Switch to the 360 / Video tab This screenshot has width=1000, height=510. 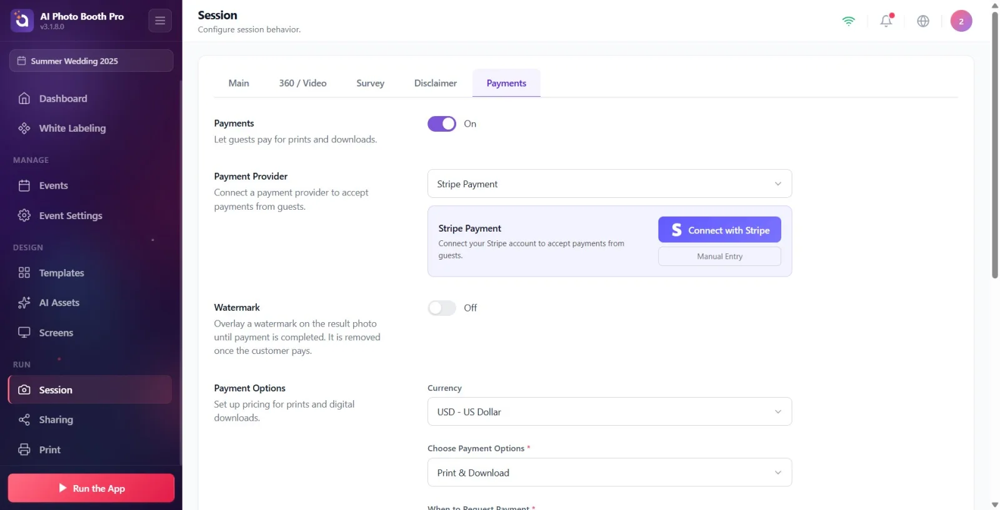(302, 83)
